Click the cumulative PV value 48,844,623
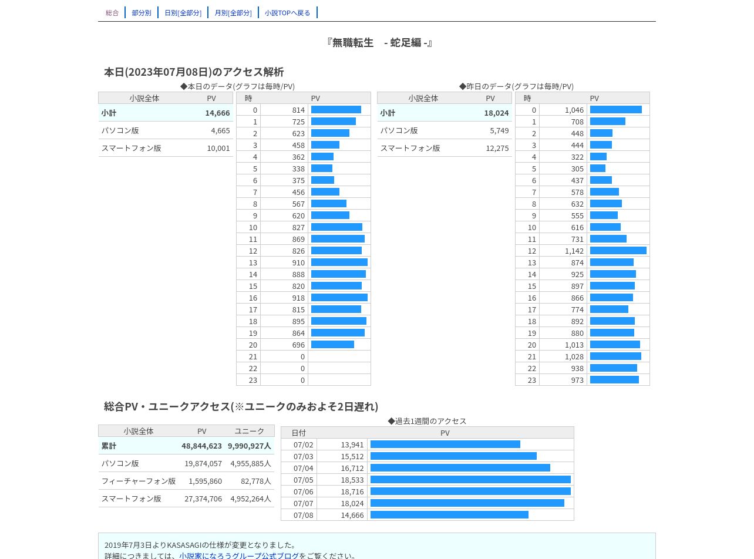The image size is (754, 559). click(201, 446)
